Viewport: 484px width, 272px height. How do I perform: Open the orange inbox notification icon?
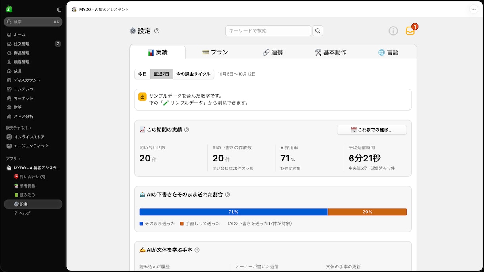tap(410, 31)
